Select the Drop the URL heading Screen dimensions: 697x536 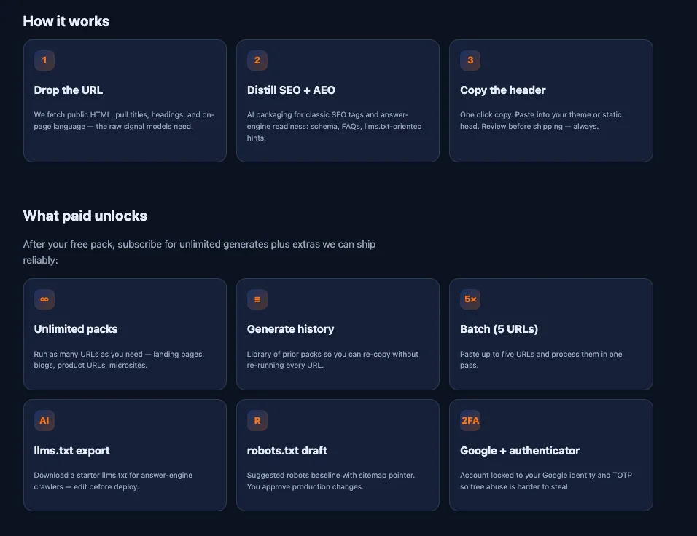coord(69,90)
